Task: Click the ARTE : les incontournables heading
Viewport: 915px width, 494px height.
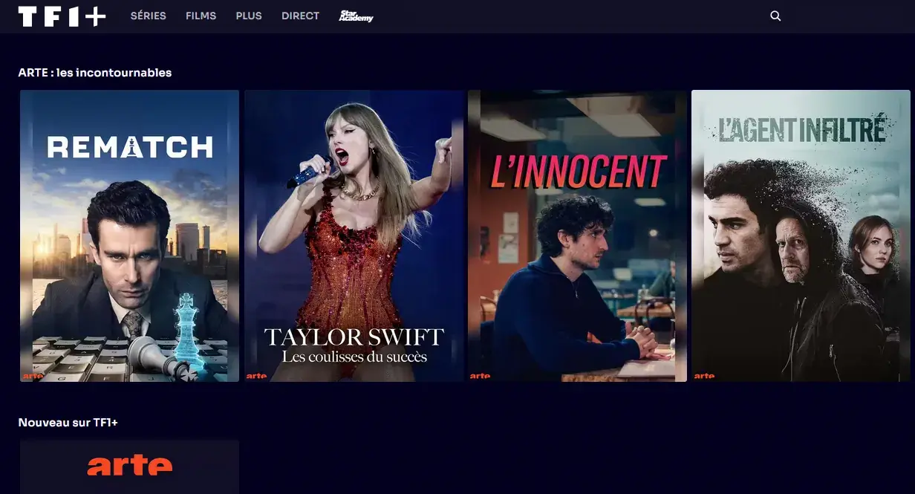Action: (x=94, y=72)
